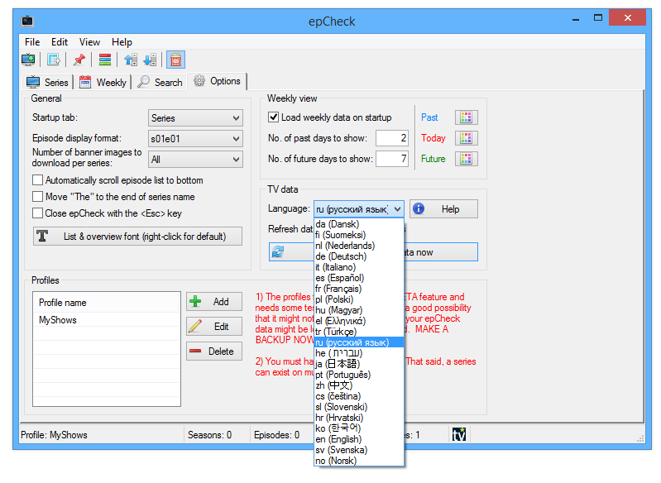Select the MyShows profile row
661x483 pixels.
[107, 320]
